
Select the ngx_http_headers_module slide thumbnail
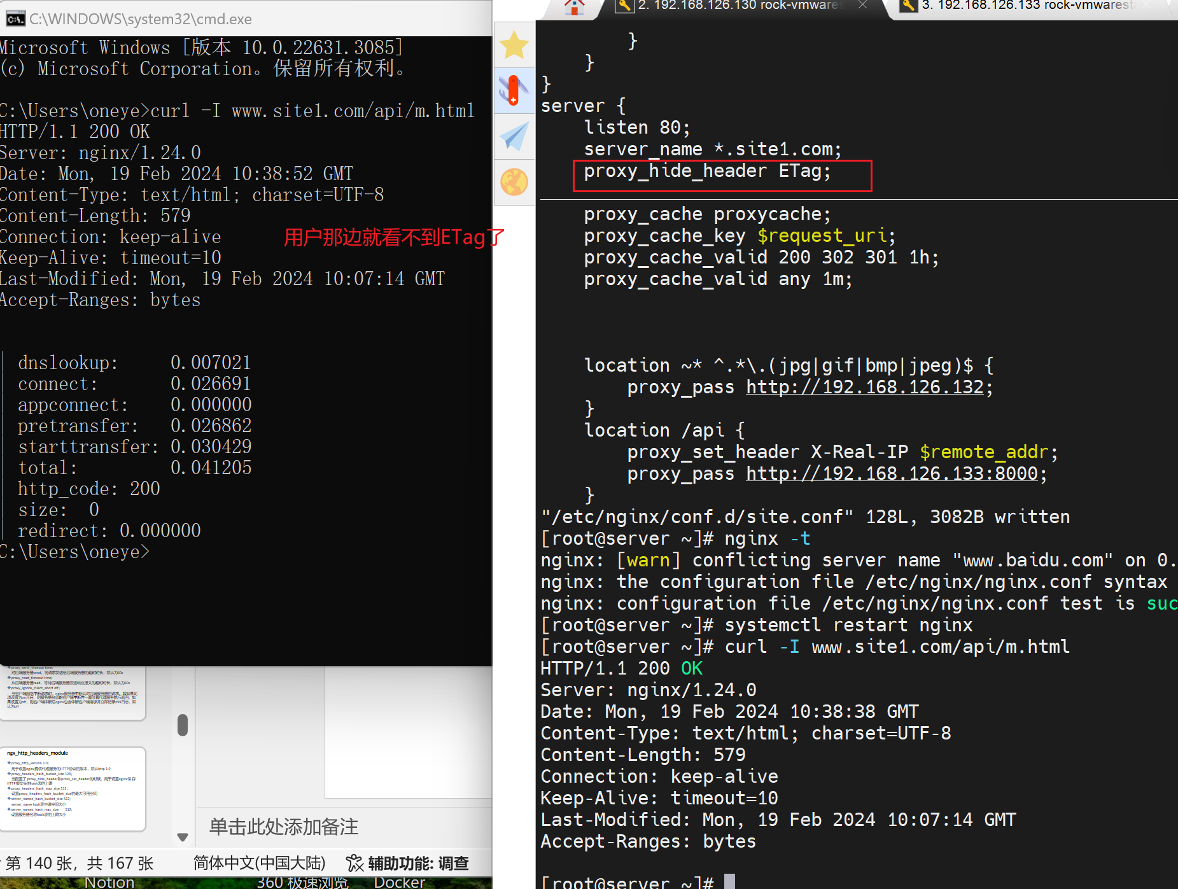pyautogui.click(x=73, y=788)
